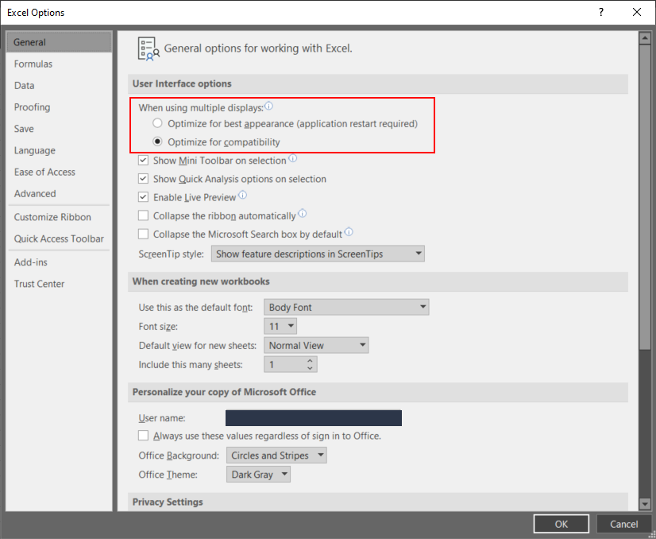Check Always use these values regardless of sign in
Image resolution: width=656 pixels, height=539 pixels.
[143, 436]
